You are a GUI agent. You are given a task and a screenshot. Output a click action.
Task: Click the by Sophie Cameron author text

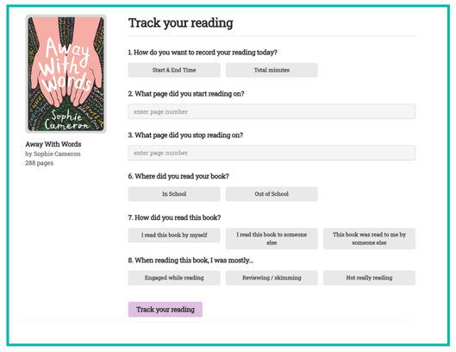[53, 154]
